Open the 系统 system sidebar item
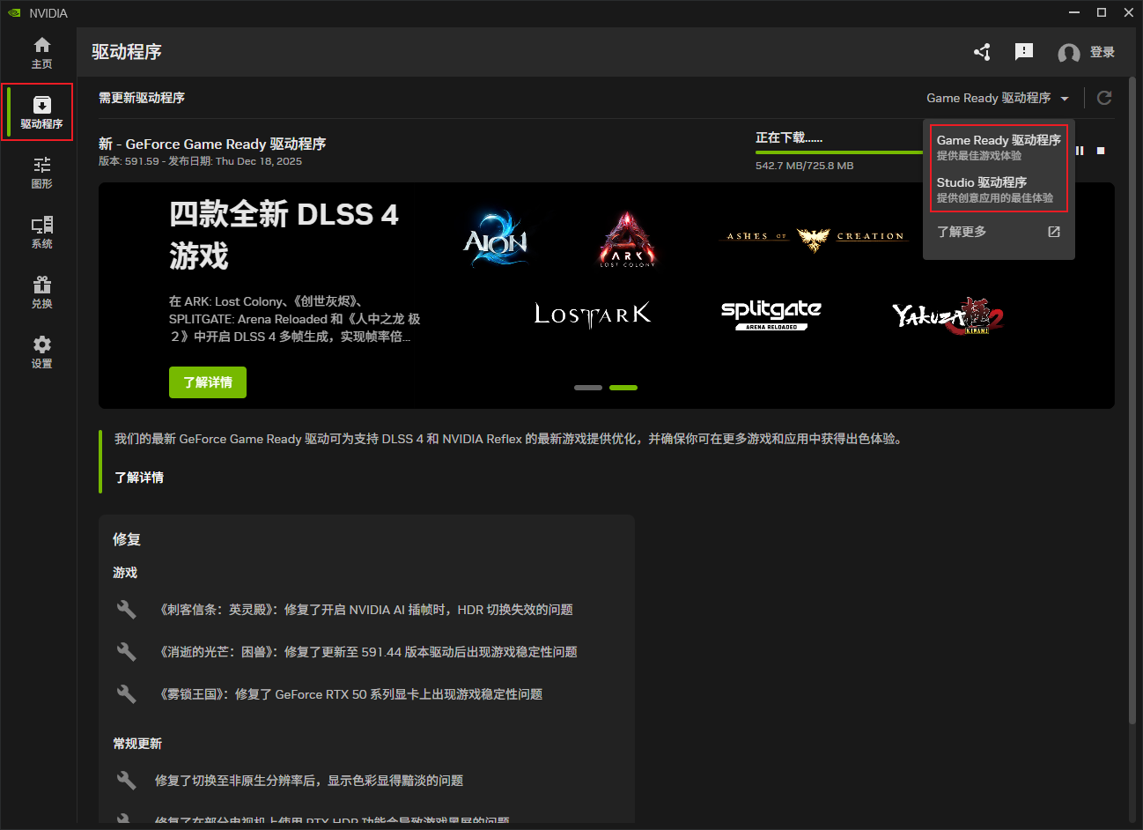Image resolution: width=1143 pixels, height=830 pixels. coord(41,233)
